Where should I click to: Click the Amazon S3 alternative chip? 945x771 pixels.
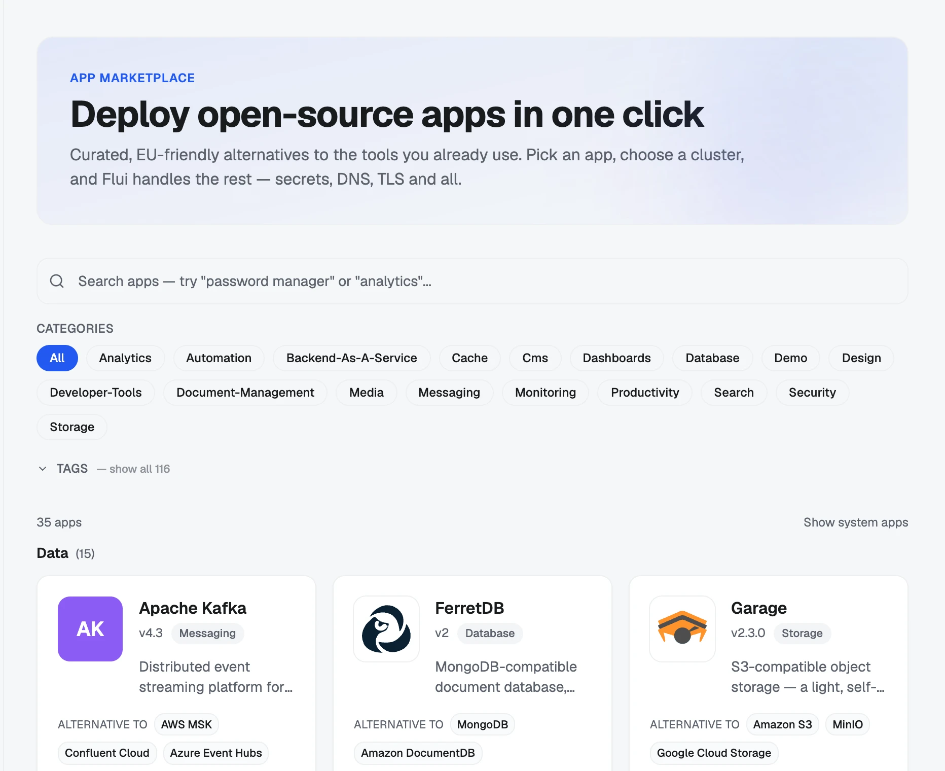[782, 724]
